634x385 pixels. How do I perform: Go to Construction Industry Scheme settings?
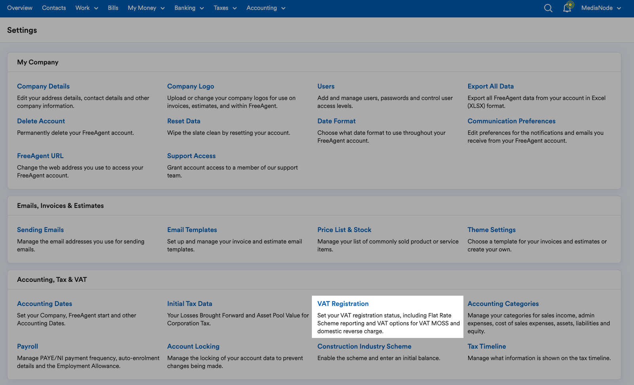[x=364, y=346]
